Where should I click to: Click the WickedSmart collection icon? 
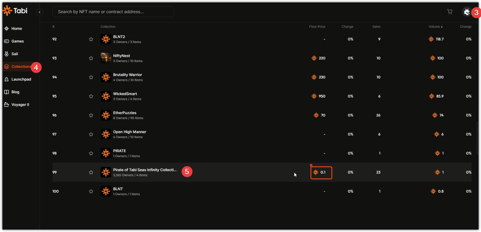click(x=106, y=96)
